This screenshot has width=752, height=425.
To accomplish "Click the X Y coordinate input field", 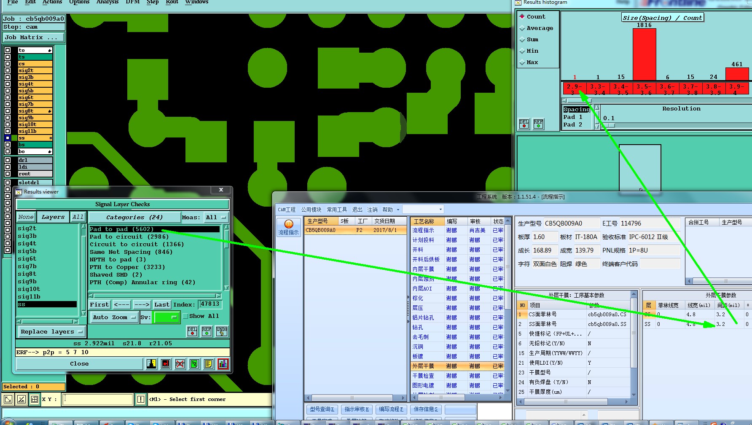I will 98,399.
